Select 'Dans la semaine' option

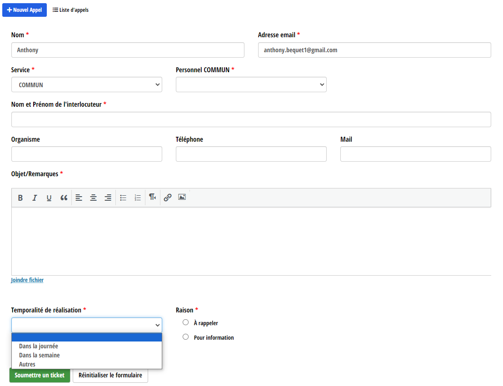40,355
